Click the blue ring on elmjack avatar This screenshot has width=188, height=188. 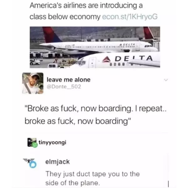33,164
